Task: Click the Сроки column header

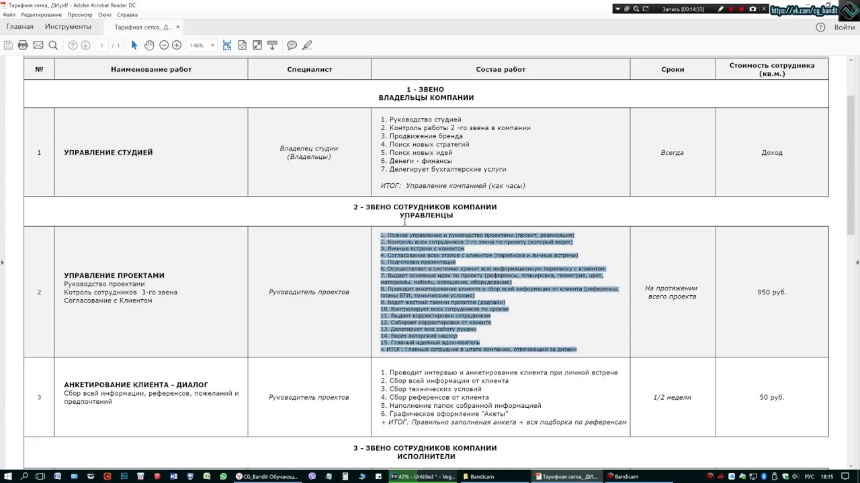Action: [673, 69]
